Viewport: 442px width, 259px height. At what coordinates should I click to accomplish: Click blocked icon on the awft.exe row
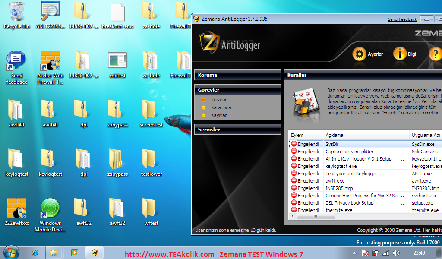point(294,180)
